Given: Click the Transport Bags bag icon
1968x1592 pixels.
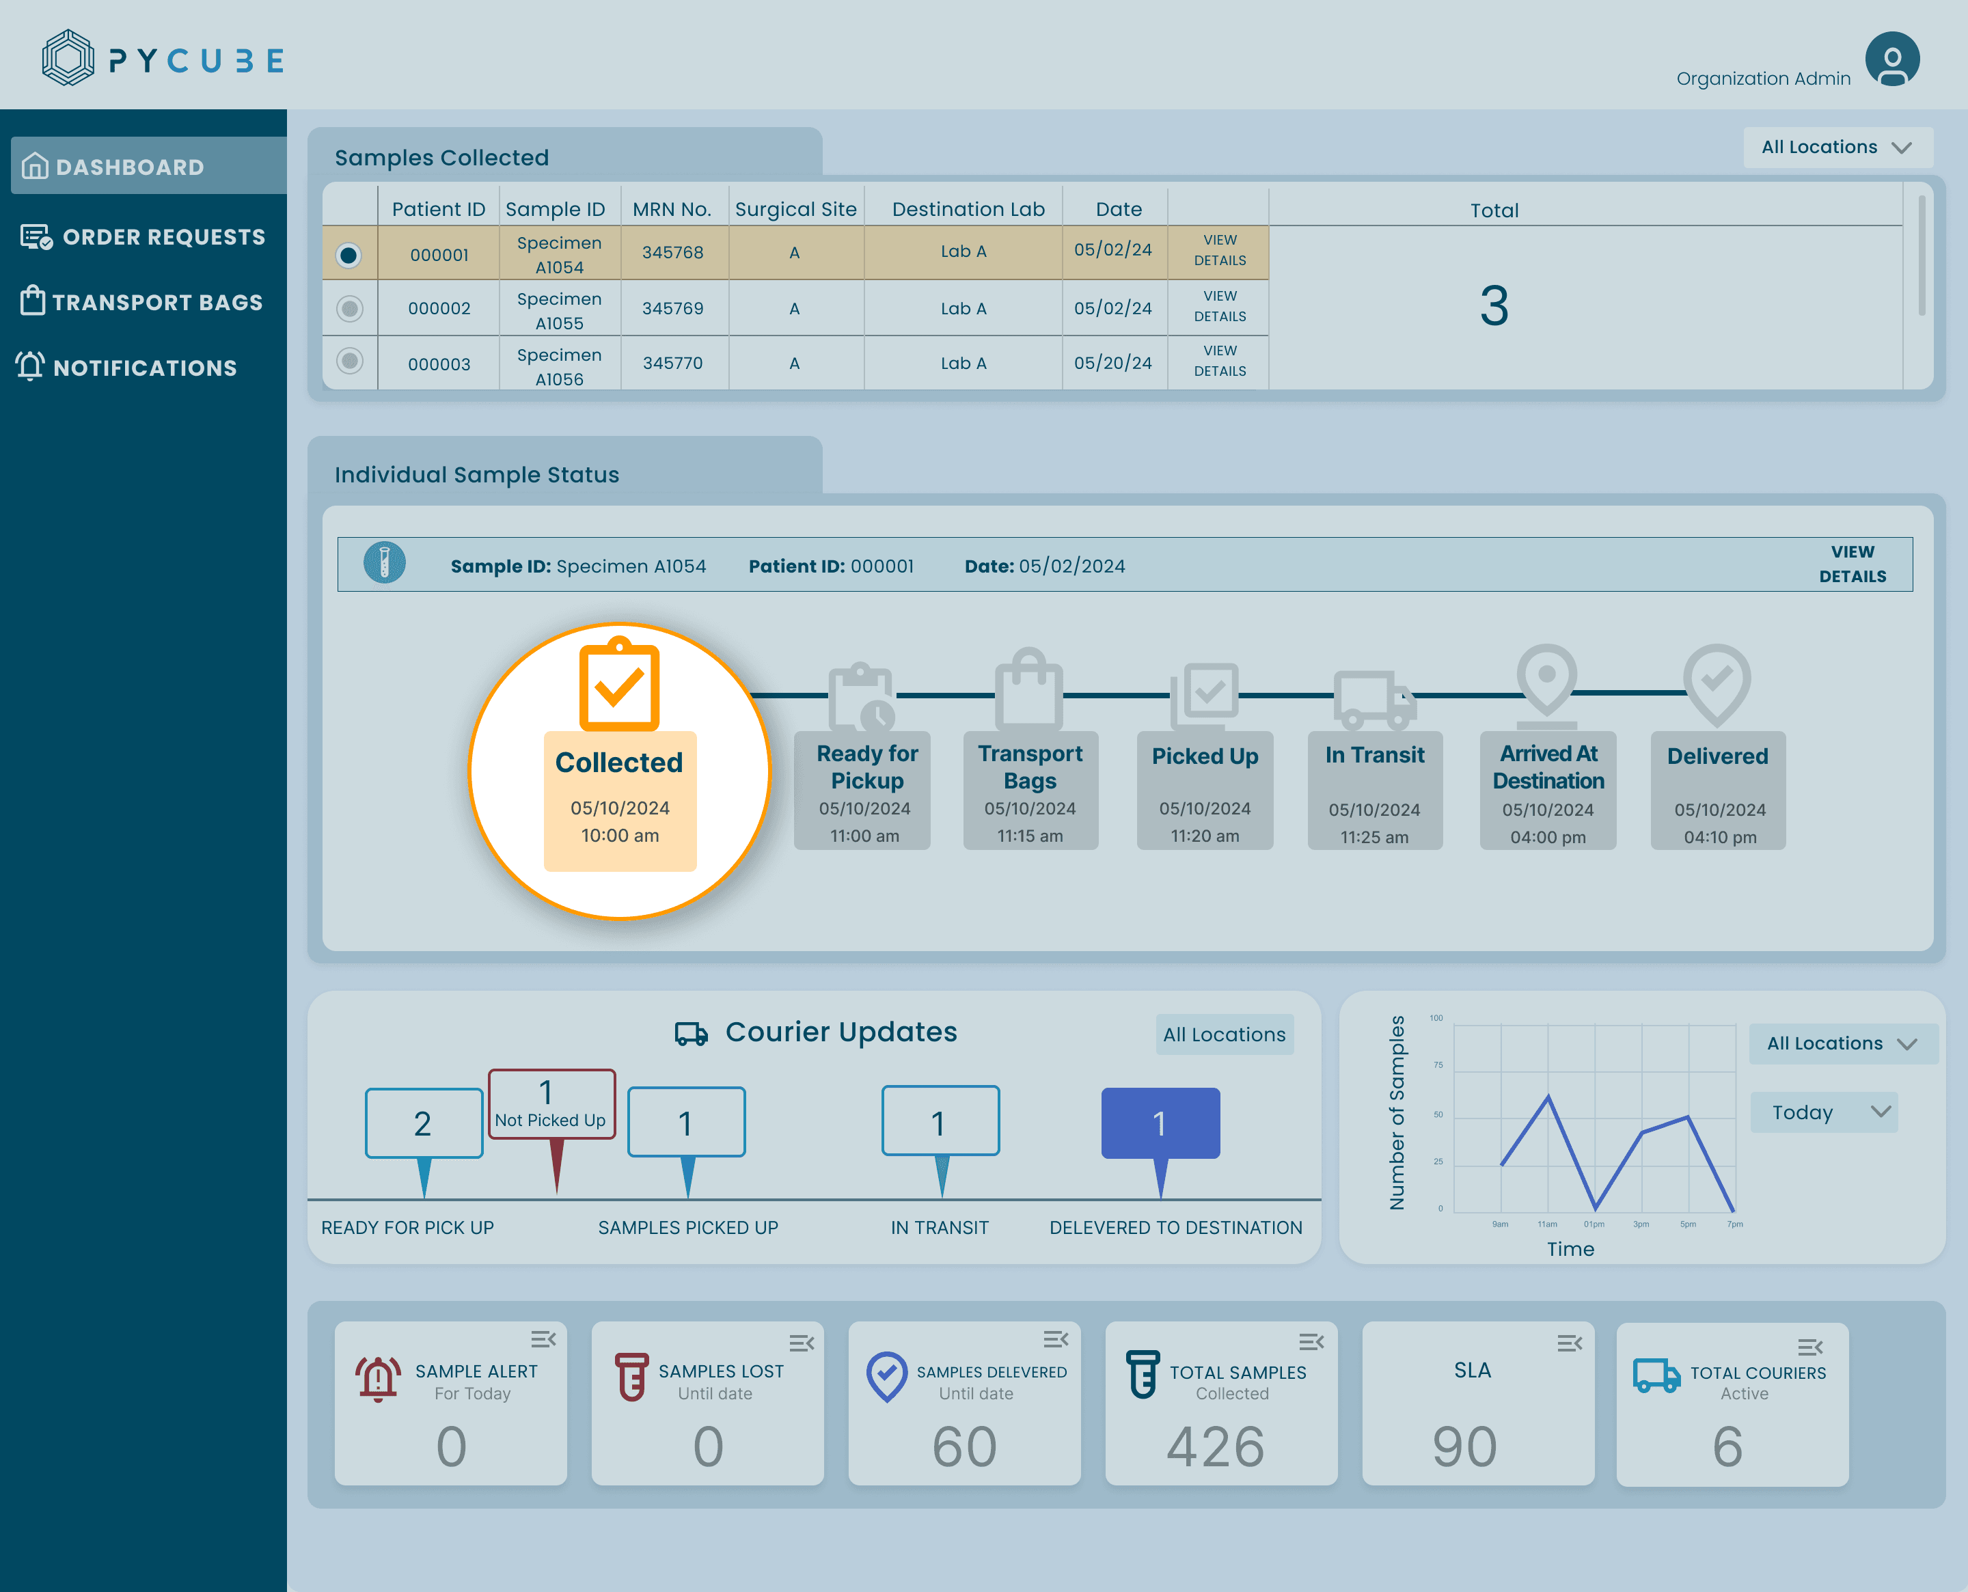Looking at the screenshot, I should 33,301.
